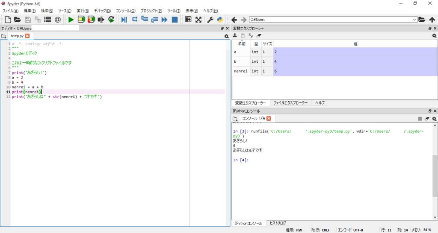Undock the IPython console pane
The height and width of the screenshot is (233, 438).
point(430,111)
